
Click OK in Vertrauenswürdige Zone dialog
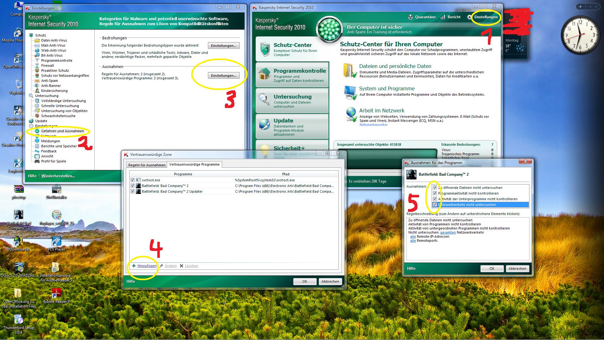[x=305, y=281]
